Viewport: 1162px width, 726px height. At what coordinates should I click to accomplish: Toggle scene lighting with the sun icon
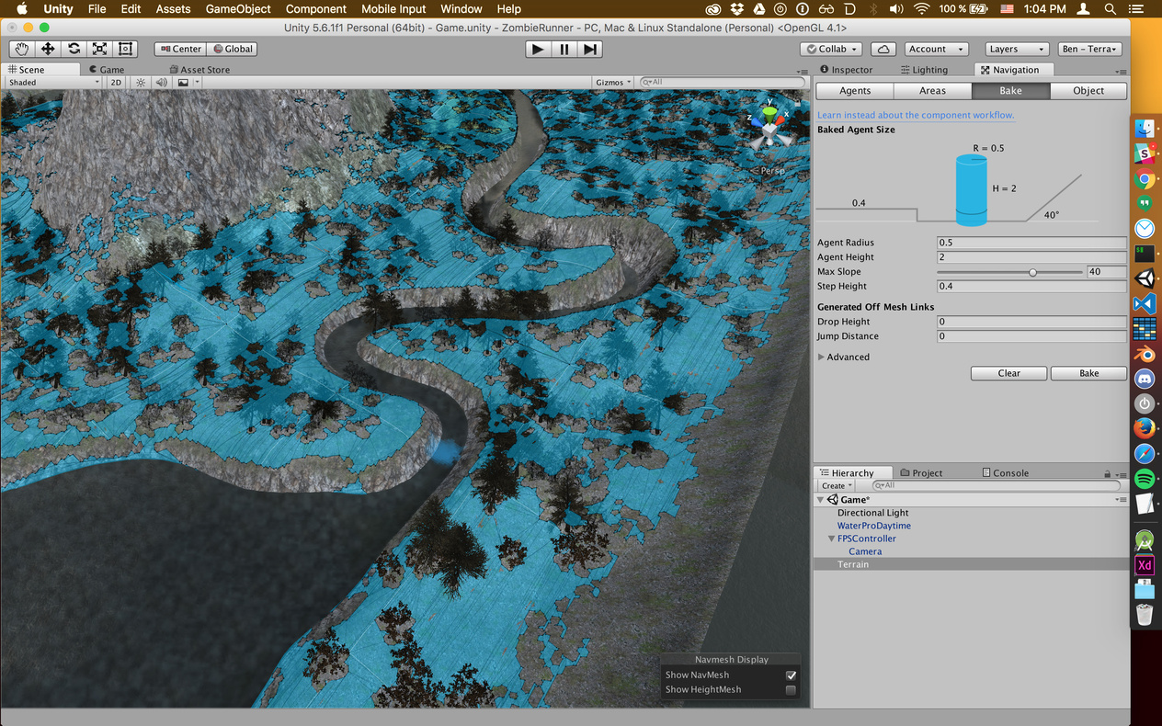(140, 82)
